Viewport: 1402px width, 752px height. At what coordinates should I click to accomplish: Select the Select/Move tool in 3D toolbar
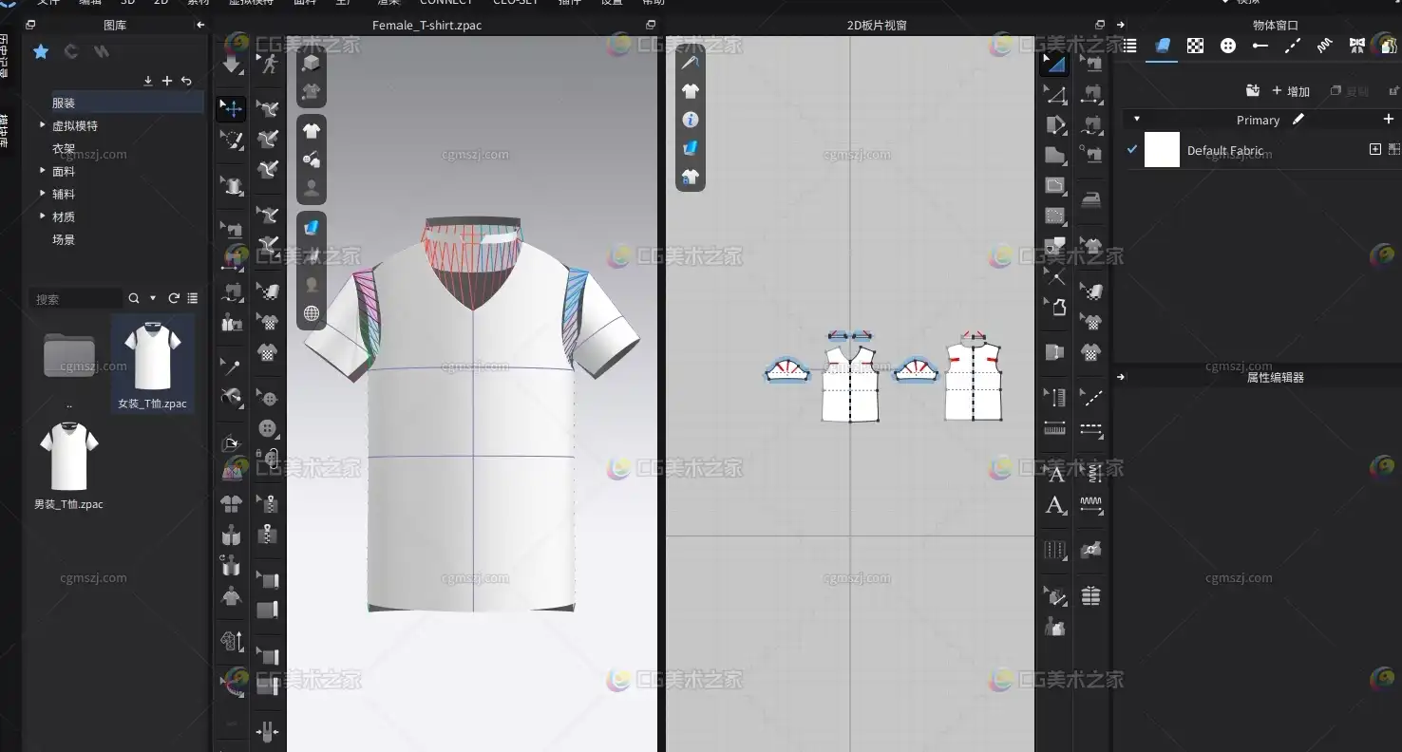(x=232, y=109)
